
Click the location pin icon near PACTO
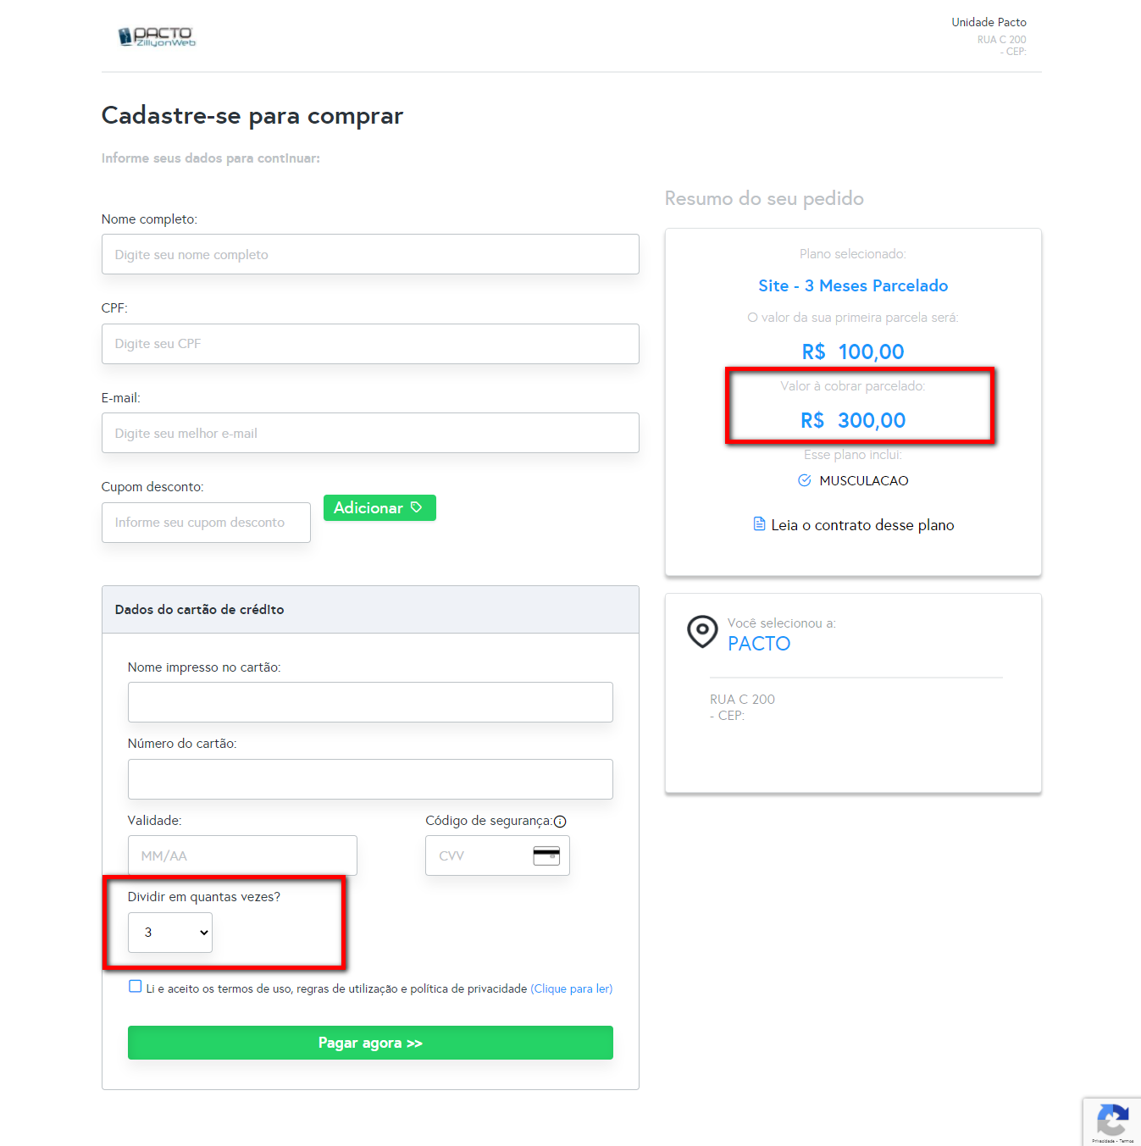click(702, 631)
